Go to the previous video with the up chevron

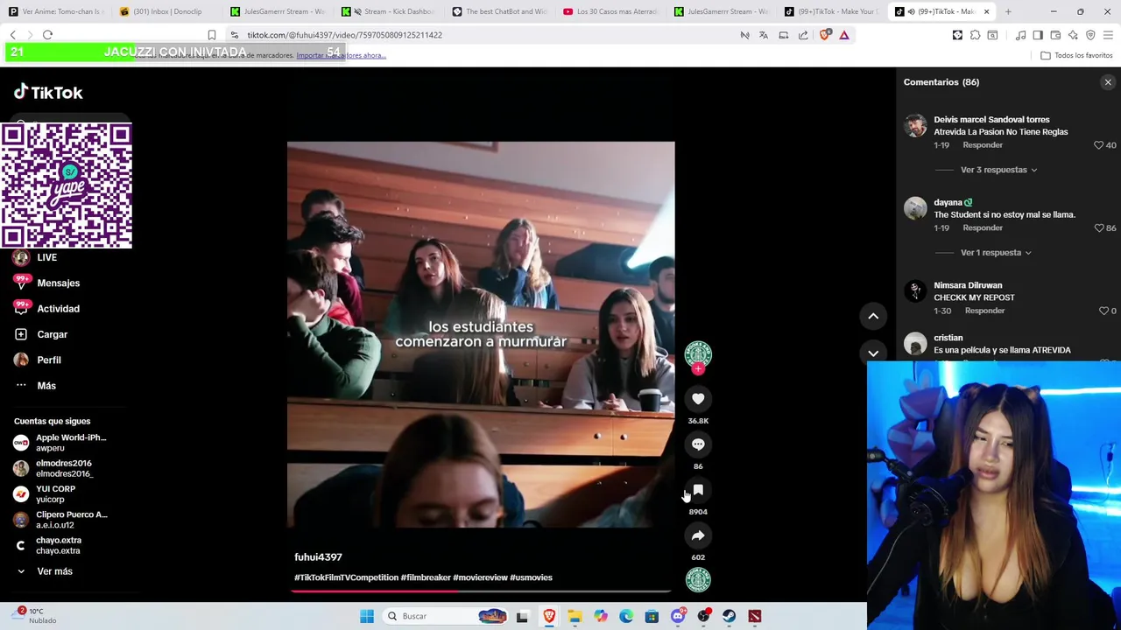[x=873, y=316]
